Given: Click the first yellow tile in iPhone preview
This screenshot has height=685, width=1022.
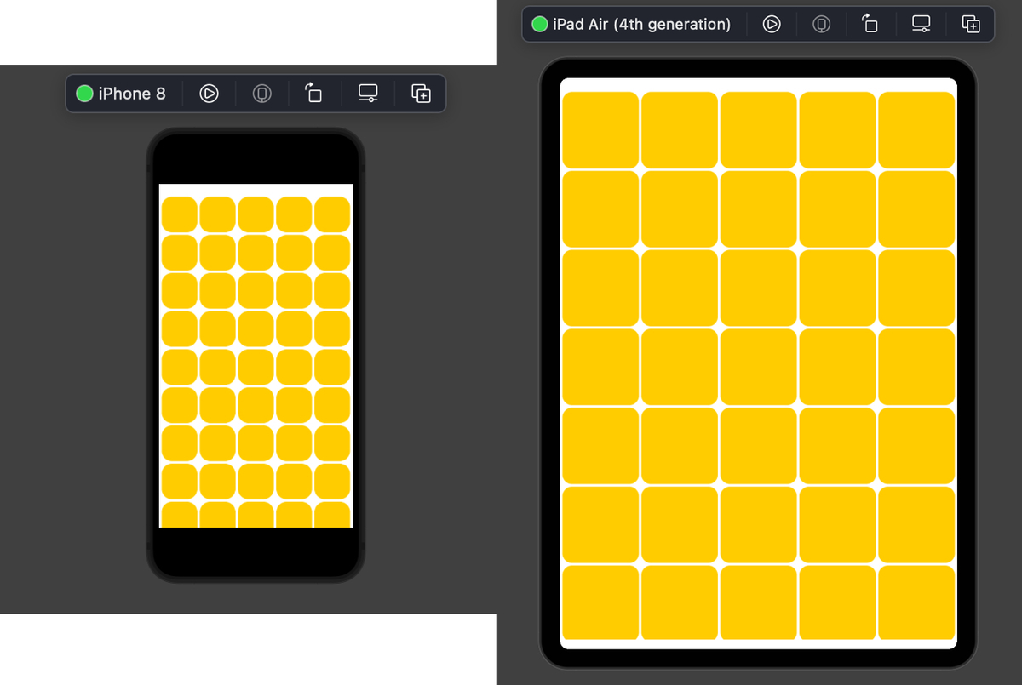Looking at the screenshot, I should click(x=180, y=214).
